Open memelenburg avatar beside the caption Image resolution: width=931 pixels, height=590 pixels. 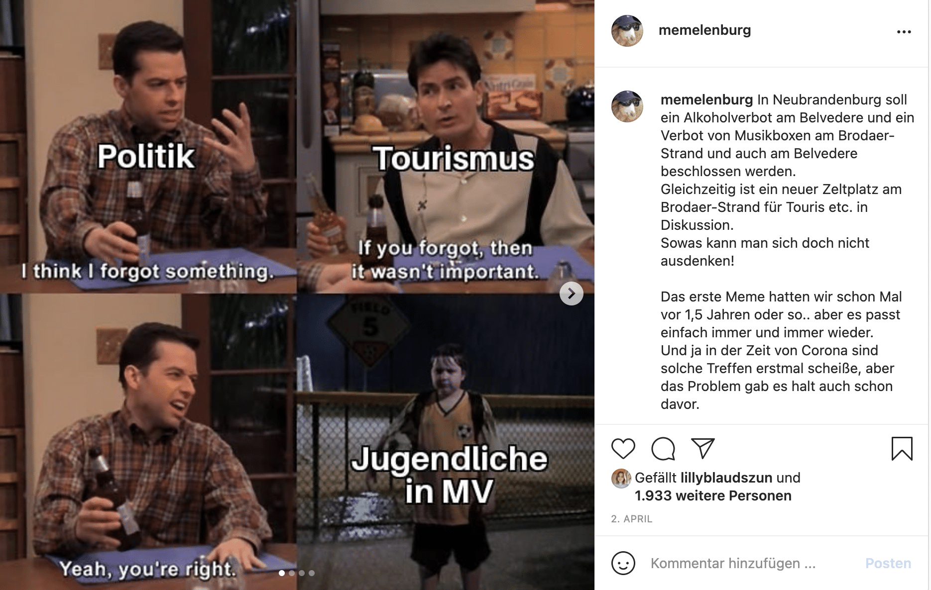[627, 106]
